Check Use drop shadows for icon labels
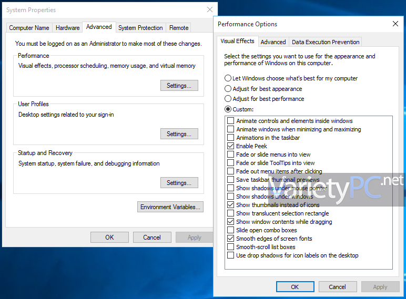 (230, 255)
